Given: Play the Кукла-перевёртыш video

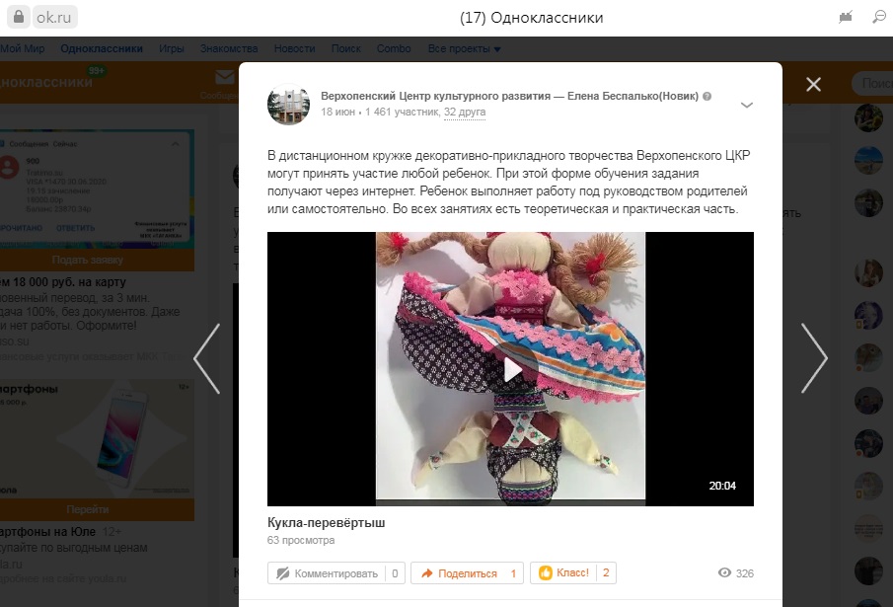Looking at the screenshot, I should coord(512,370).
